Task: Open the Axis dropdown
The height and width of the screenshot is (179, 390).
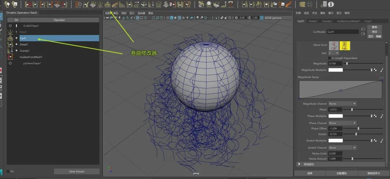Action: point(334,53)
